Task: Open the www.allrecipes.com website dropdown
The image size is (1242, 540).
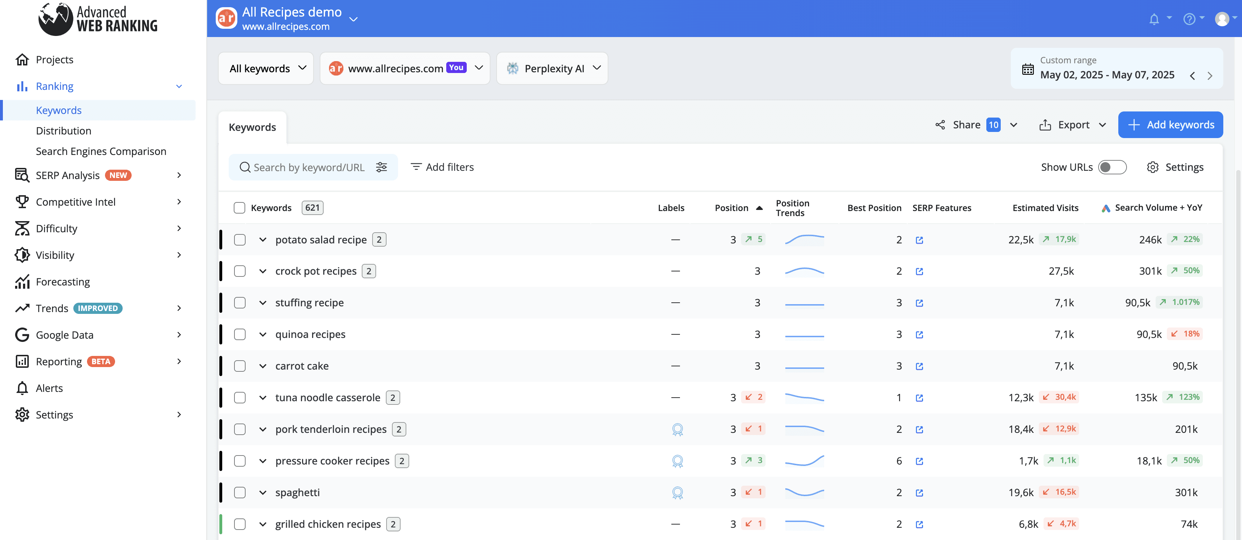Action: tap(405, 68)
